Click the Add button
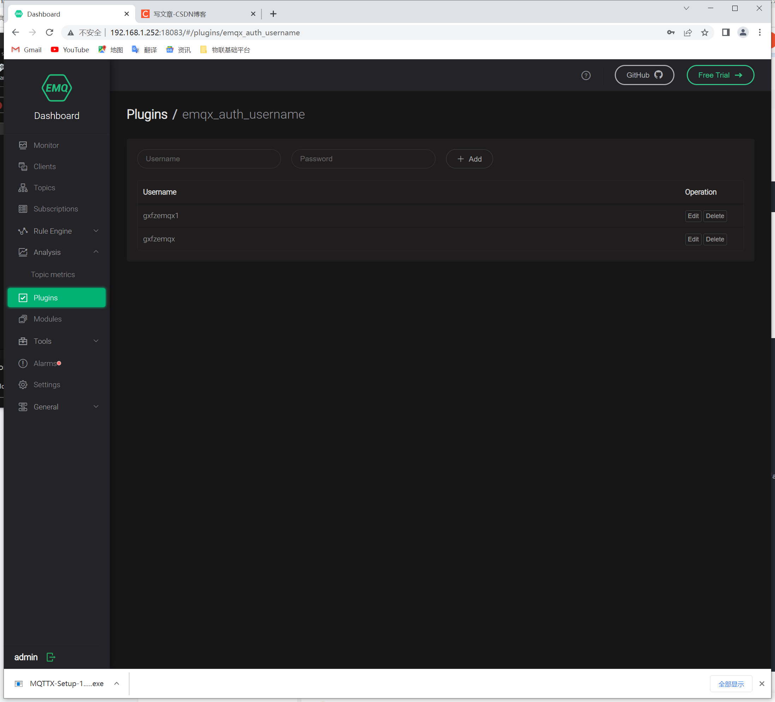Screen dimensions: 775x702 click(x=469, y=159)
